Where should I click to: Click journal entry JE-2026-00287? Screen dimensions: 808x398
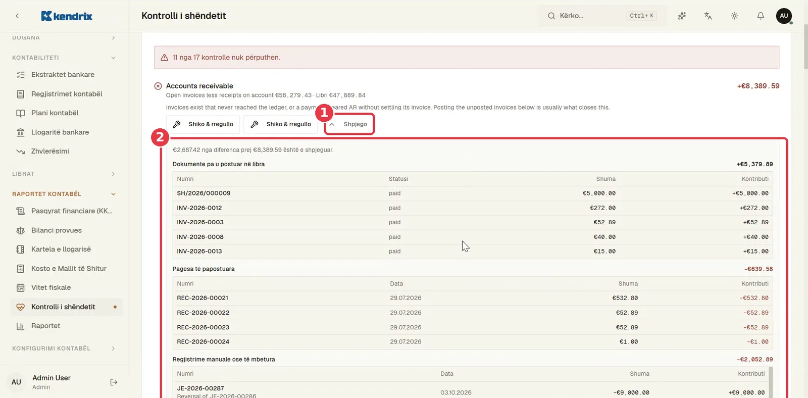pos(200,388)
